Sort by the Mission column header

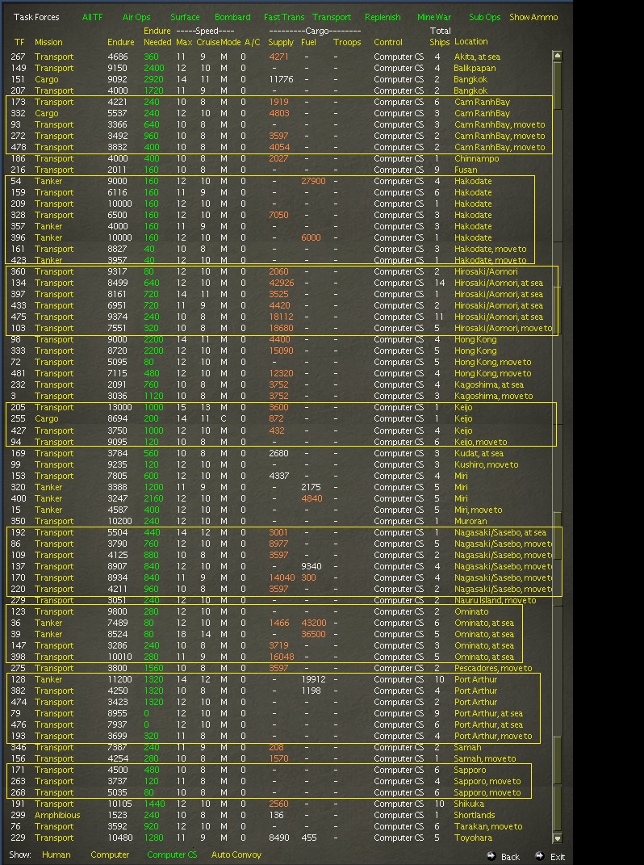pyautogui.click(x=48, y=42)
